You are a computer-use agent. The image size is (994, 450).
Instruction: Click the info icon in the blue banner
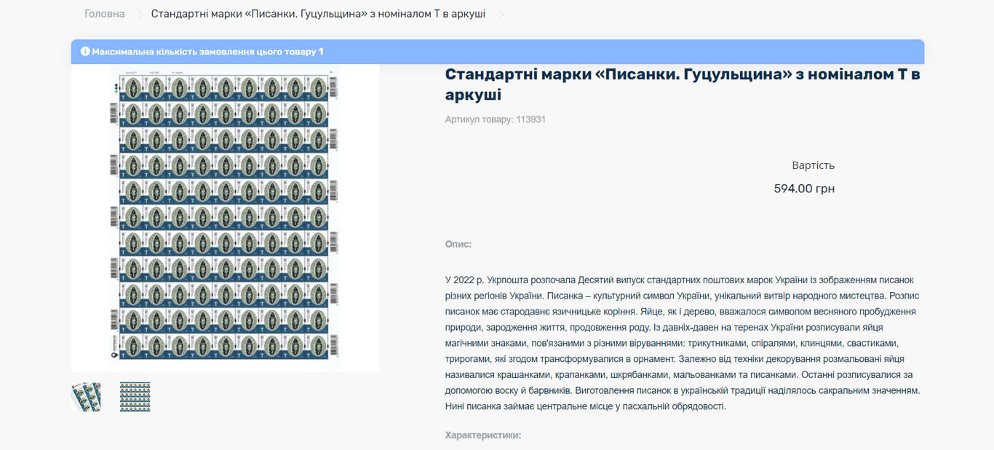tap(87, 52)
